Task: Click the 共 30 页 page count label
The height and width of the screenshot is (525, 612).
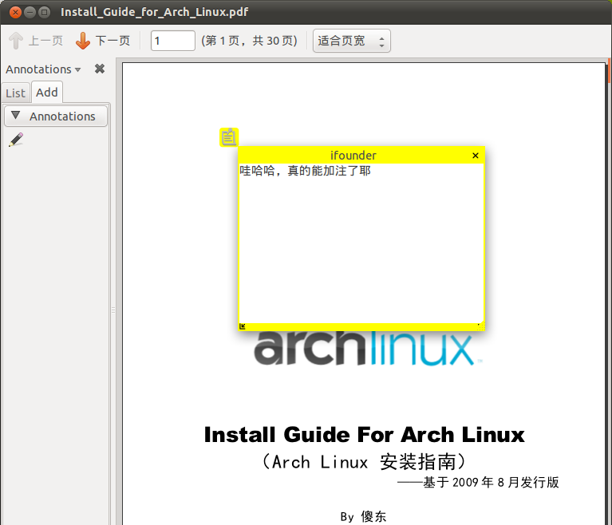Action: (274, 41)
